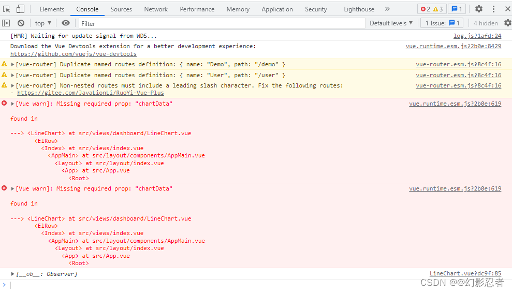The image size is (512, 292).
Task: Click the error icon of first chartData error
Action: coord(4,103)
